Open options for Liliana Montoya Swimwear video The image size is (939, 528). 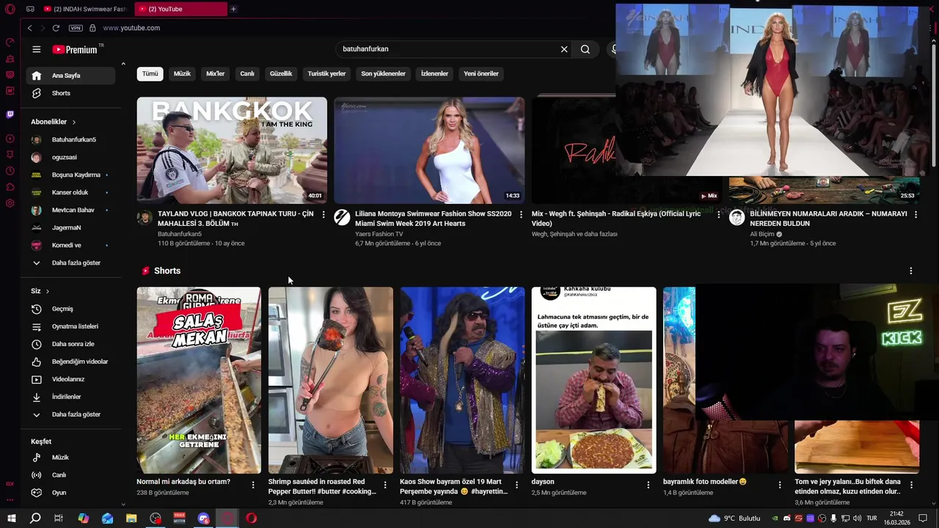coord(521,214)
